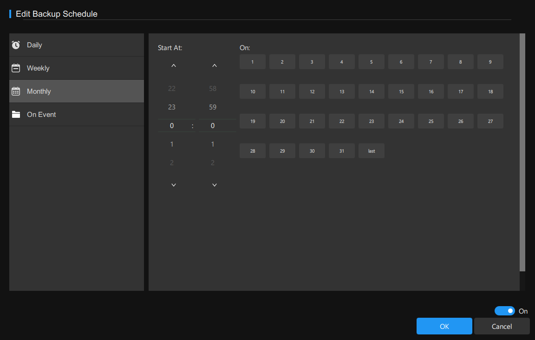The width and height of the screenshot is (535, 340).
Task: Confirm schedule with OK button
Action: coord(444,326)
